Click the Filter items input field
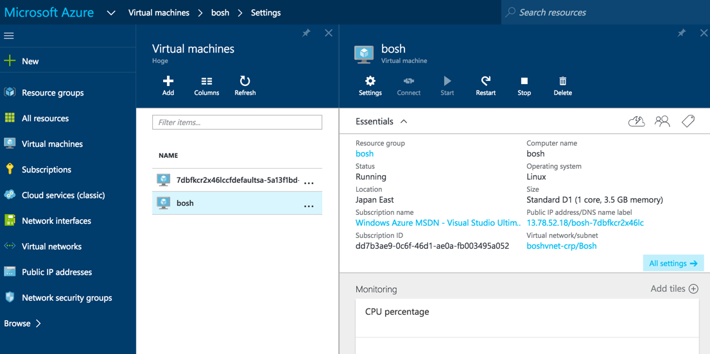 (x=237, y=122)
